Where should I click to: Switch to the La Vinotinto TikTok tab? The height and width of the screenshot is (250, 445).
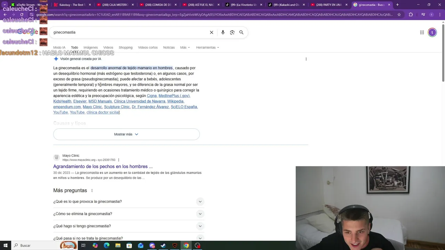(x=243, y=5)
